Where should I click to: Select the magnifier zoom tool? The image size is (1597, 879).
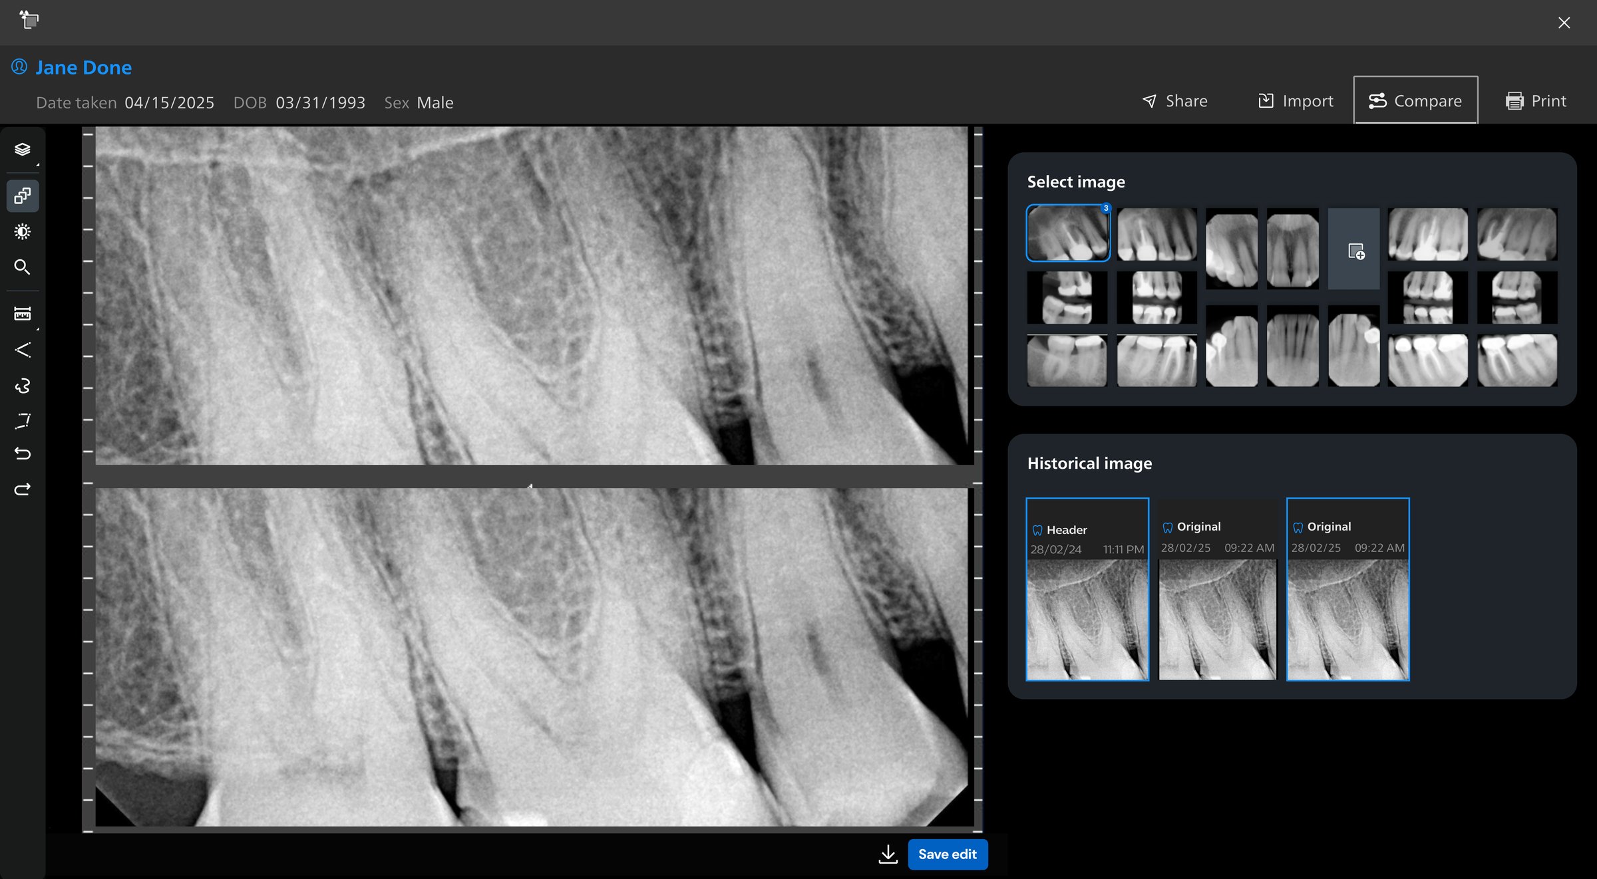click(x=23, y=267)
